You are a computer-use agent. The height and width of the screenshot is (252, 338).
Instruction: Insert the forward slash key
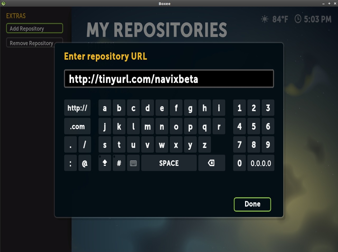click(85, 144)
